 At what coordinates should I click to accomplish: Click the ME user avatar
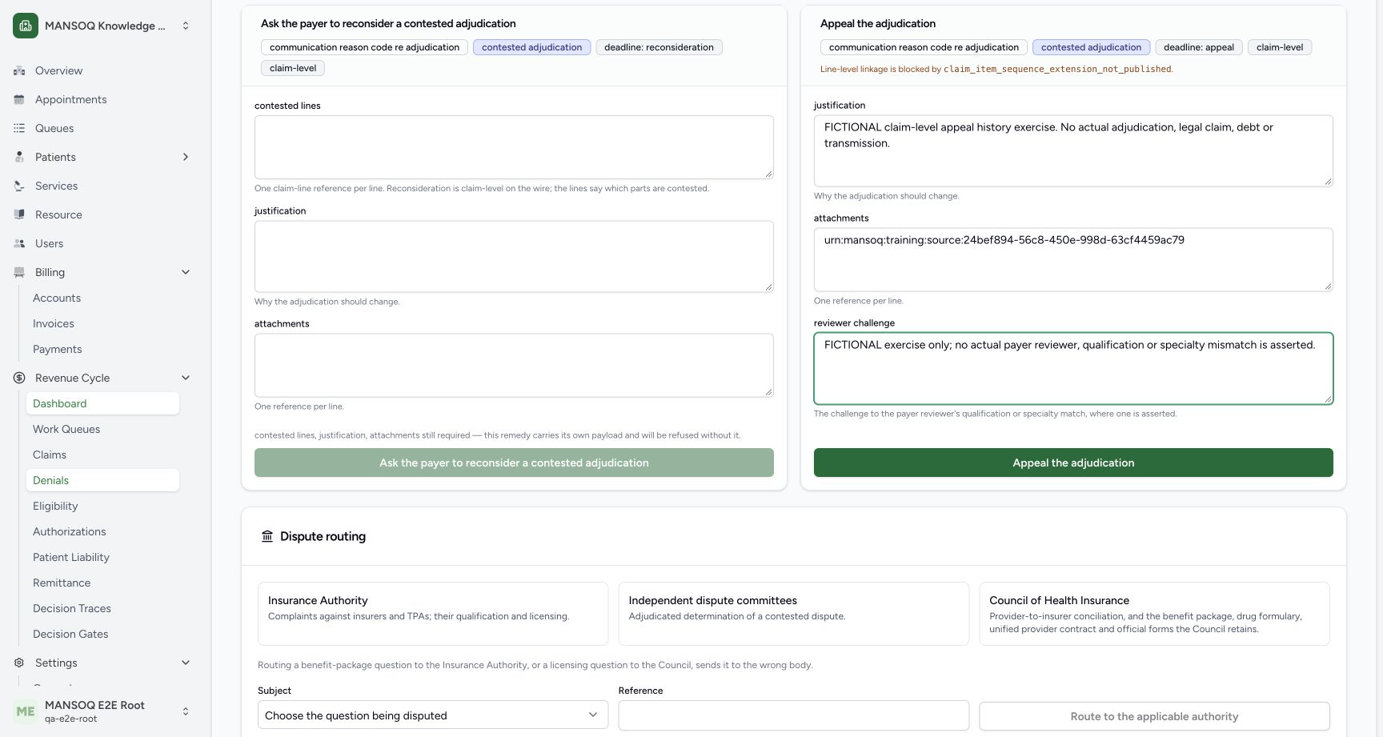click(26, 711)
